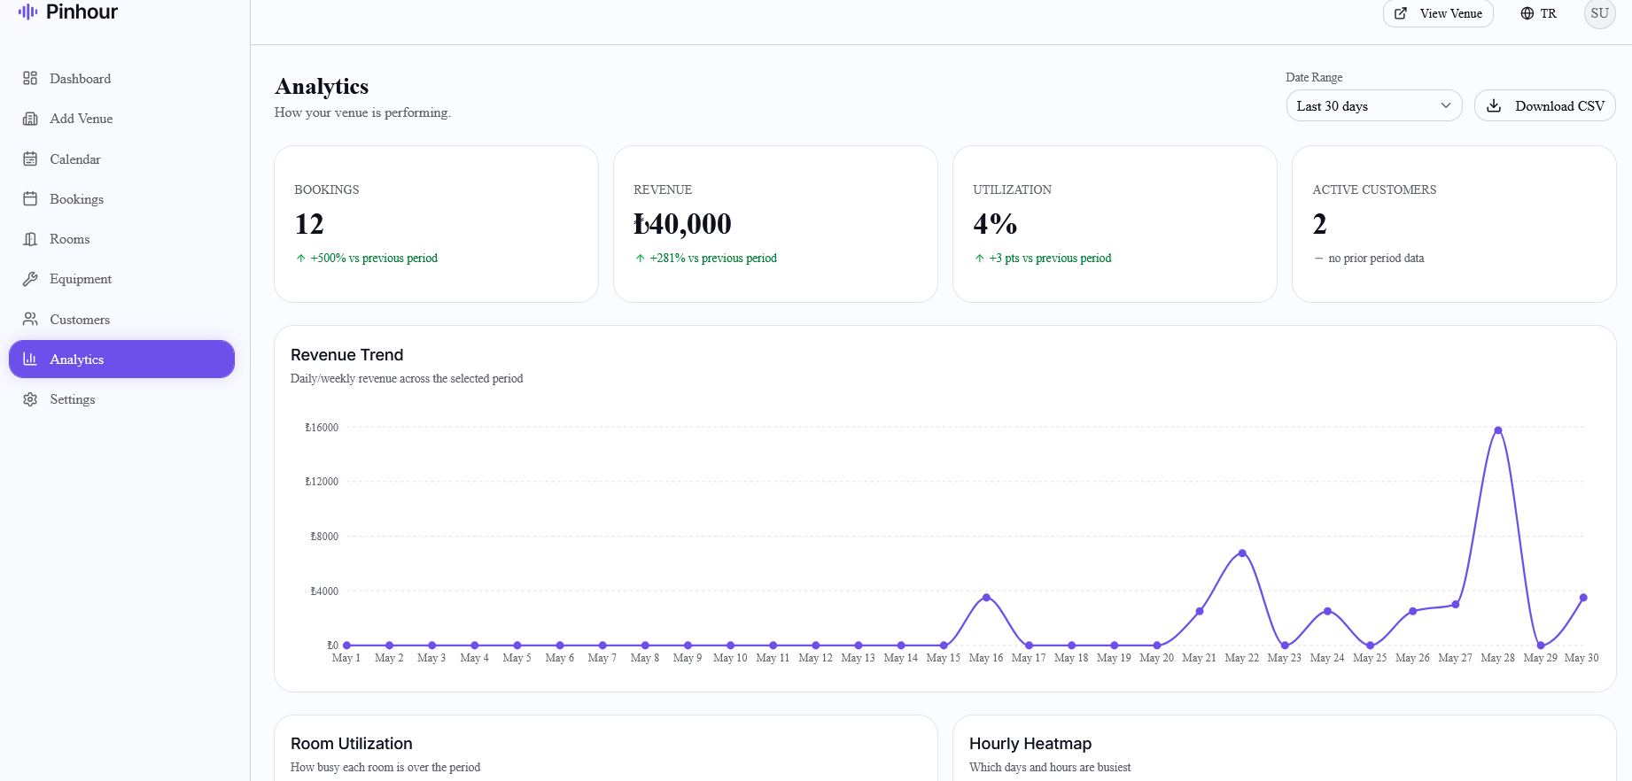Viewport: 1632px width, 781px height.
Task: Click the Settings gear icon
Action: tap(30, 399)
